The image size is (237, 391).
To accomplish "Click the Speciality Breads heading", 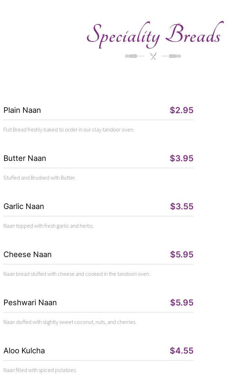I will [x=155, y=35].
